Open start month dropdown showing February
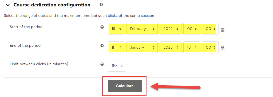273x97 pixels. click(x=142, y=29)
